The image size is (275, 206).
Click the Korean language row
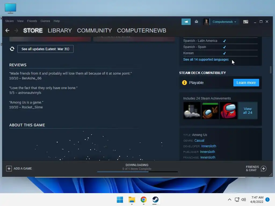[x=220, y=53]
